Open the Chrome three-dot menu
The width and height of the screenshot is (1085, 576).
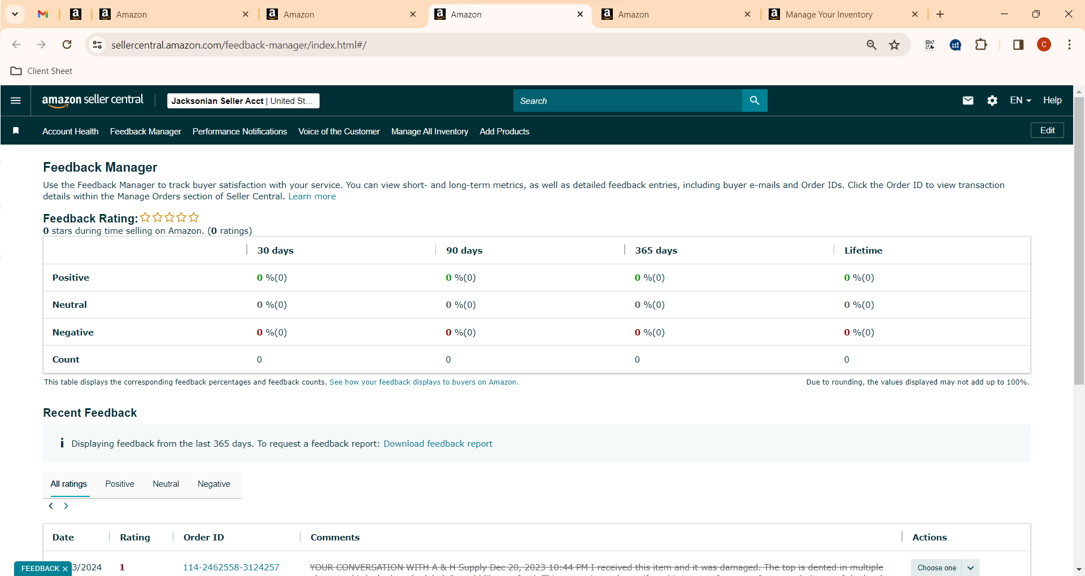[x=1069, y=45]
